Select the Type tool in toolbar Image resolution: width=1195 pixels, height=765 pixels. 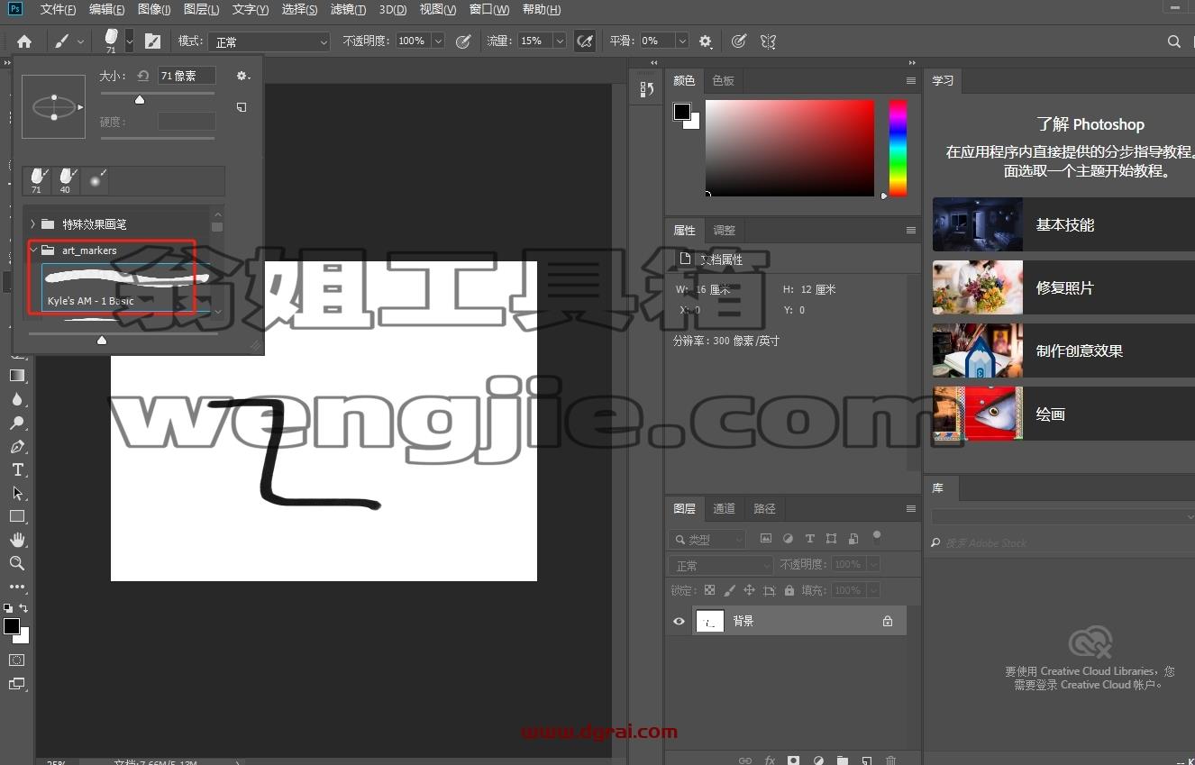pyautogui.click(x=17, y=469)
